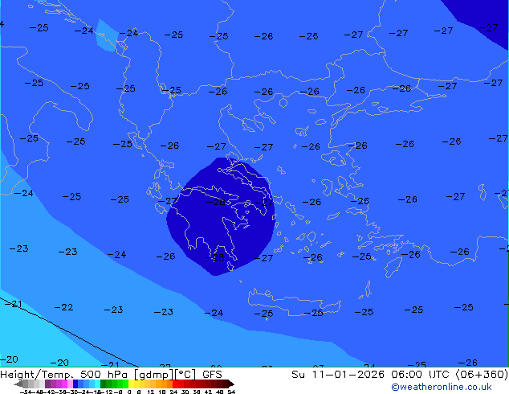Click the '[°C]' unit label

click(x=185, y=375)
